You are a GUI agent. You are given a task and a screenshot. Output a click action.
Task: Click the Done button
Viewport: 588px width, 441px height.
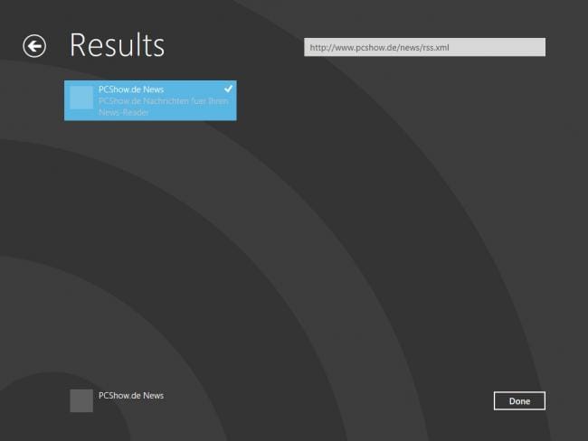519,401
